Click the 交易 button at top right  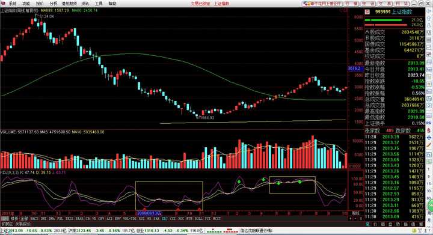385,4
